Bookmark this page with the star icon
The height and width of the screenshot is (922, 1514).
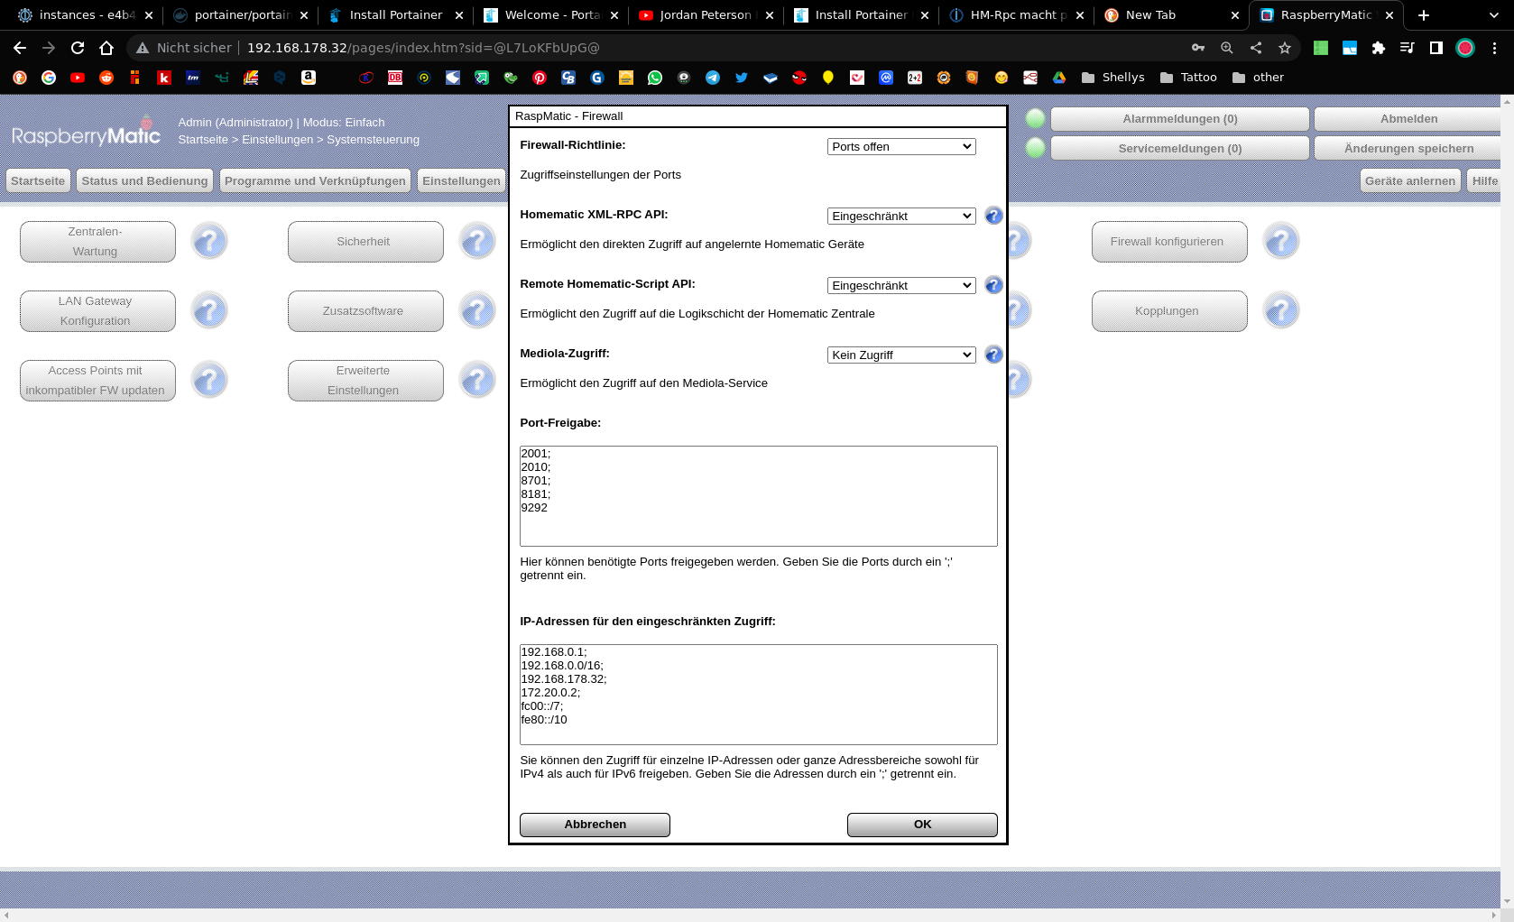click(x=1285, y=48)
